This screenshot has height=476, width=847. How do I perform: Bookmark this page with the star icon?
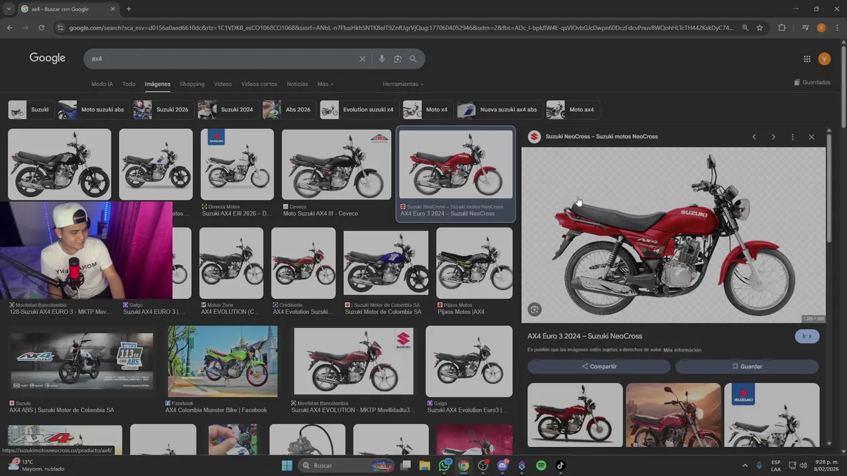(760, 28)
